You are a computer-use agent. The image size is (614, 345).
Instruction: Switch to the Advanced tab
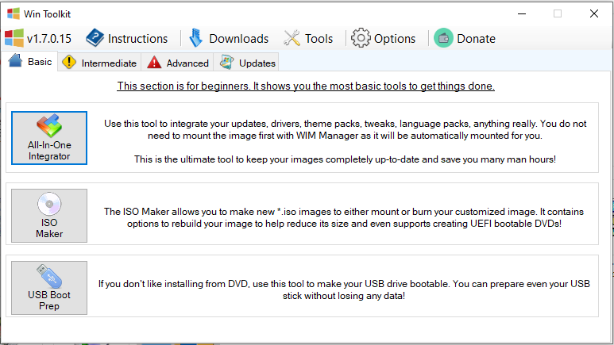tap(178, 63)
